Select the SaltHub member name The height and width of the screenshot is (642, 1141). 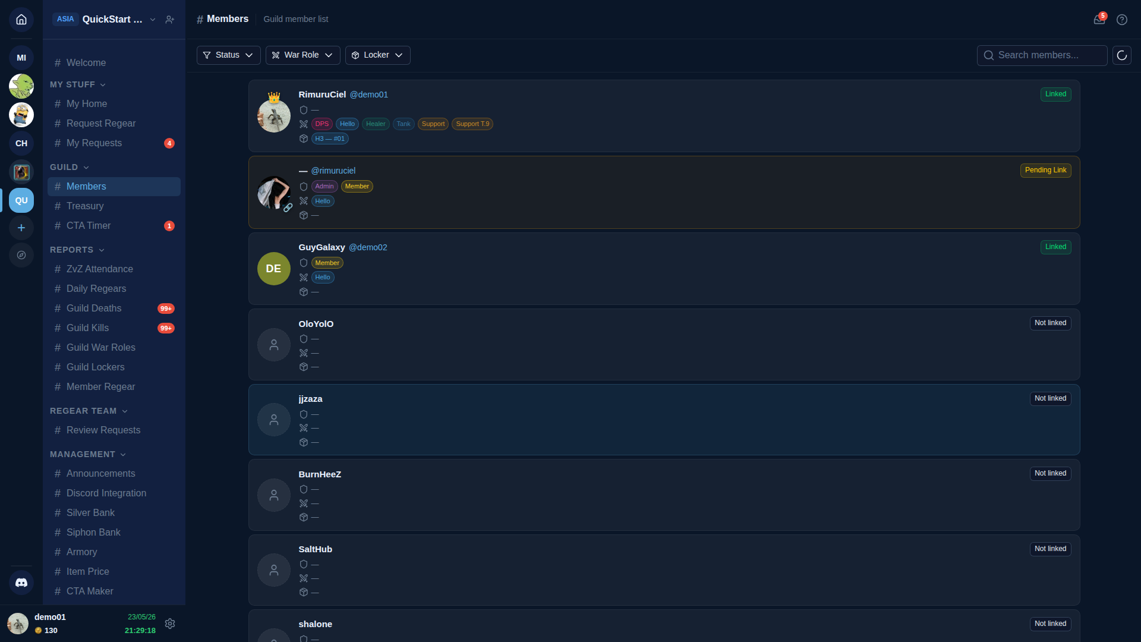pyautogui.click(x=315, y=549)
